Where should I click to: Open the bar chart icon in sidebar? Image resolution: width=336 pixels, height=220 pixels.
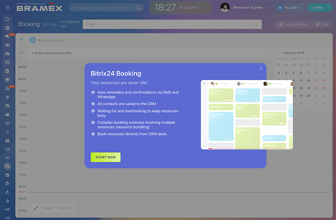click(7, 201)
